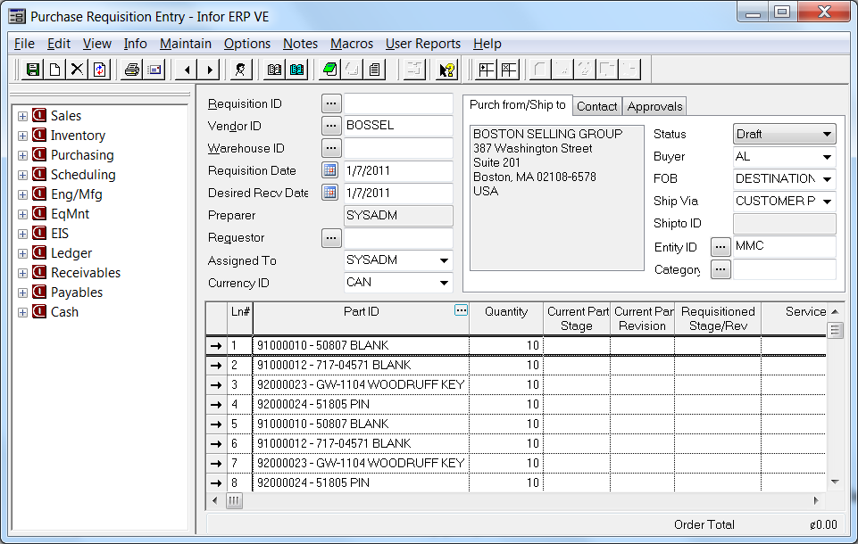Open the FOB dropdown
This screenshot has height=544, width=858.
click(827, 178)
